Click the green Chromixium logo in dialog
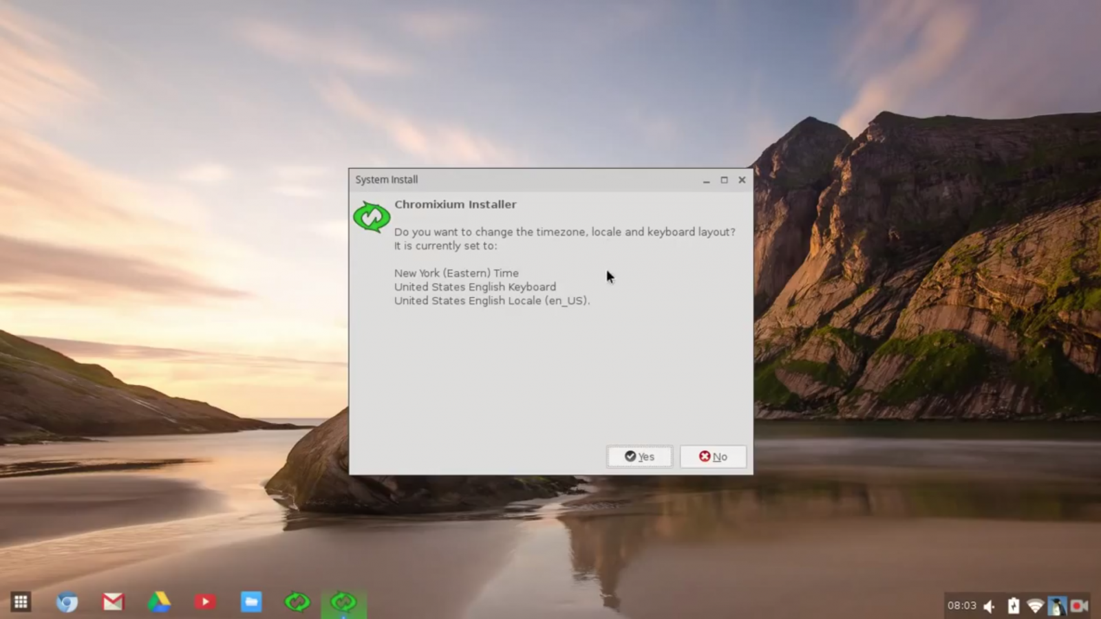 [x=372, y=217]
